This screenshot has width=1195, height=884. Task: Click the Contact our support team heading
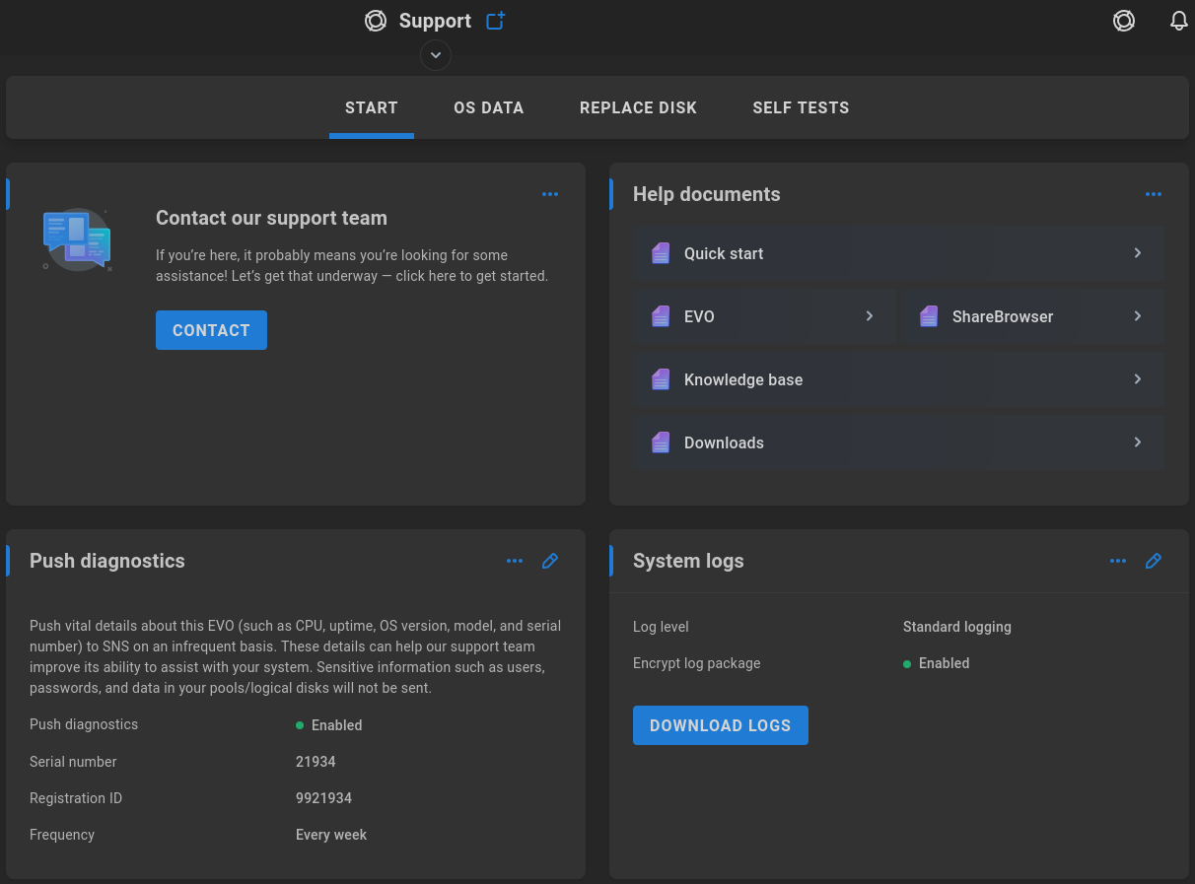click(271, 218)
